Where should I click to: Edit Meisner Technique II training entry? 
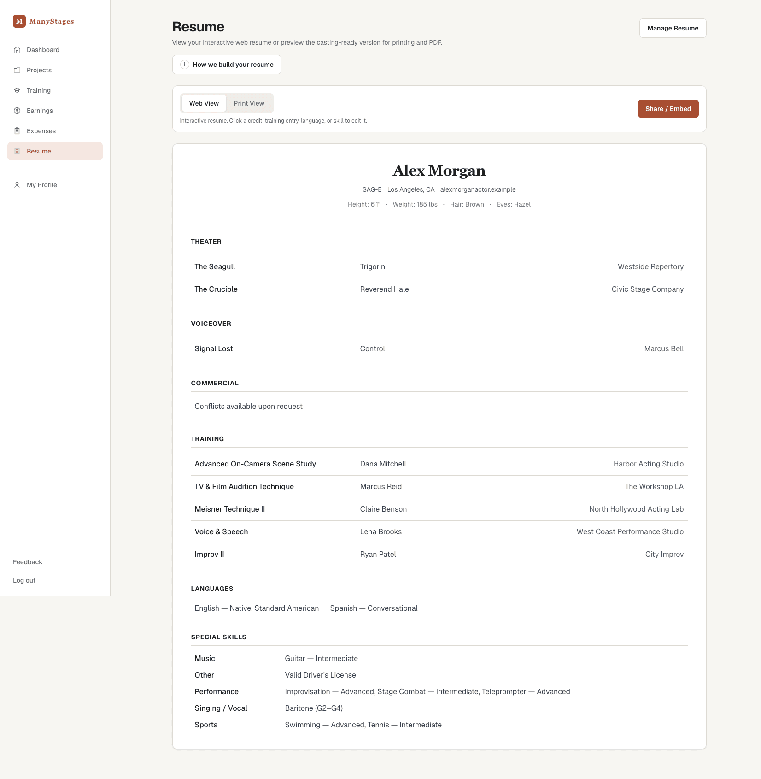point(439,509)
